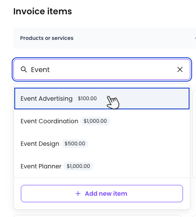Click the Add new item button

pos(102,194)
